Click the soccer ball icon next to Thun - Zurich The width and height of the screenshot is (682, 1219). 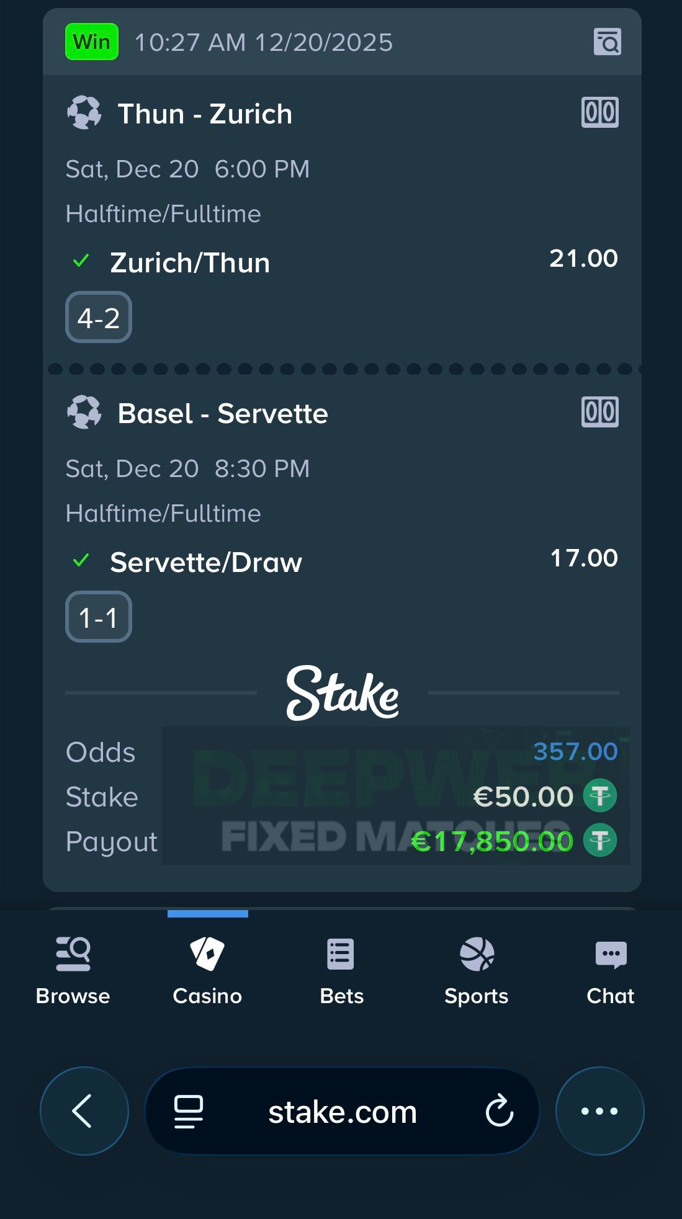[x=84, y=114]
